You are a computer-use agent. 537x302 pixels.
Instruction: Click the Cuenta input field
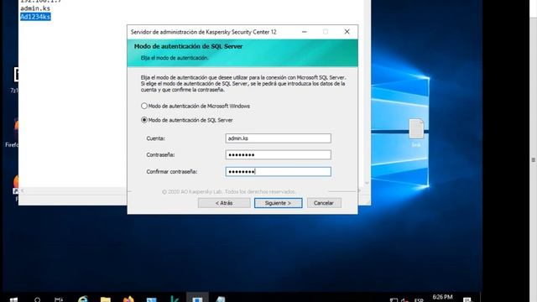(278, 138)
